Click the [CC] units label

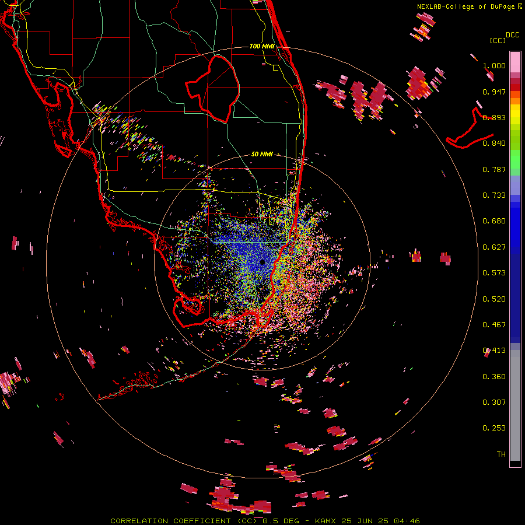coord(498,40)
